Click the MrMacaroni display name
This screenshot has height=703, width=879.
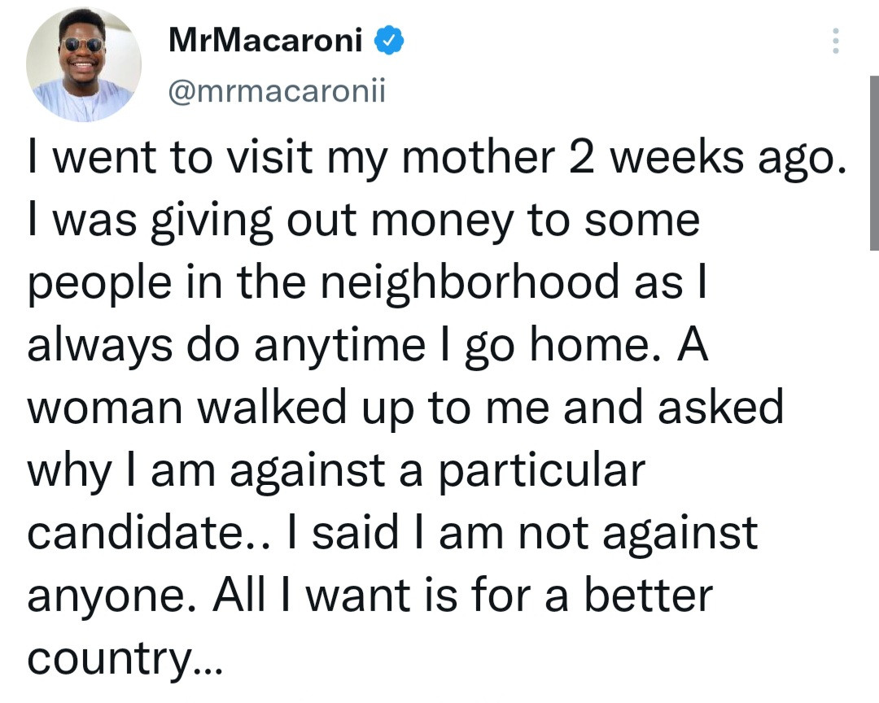pyautogui.click(x=265, y=39)
